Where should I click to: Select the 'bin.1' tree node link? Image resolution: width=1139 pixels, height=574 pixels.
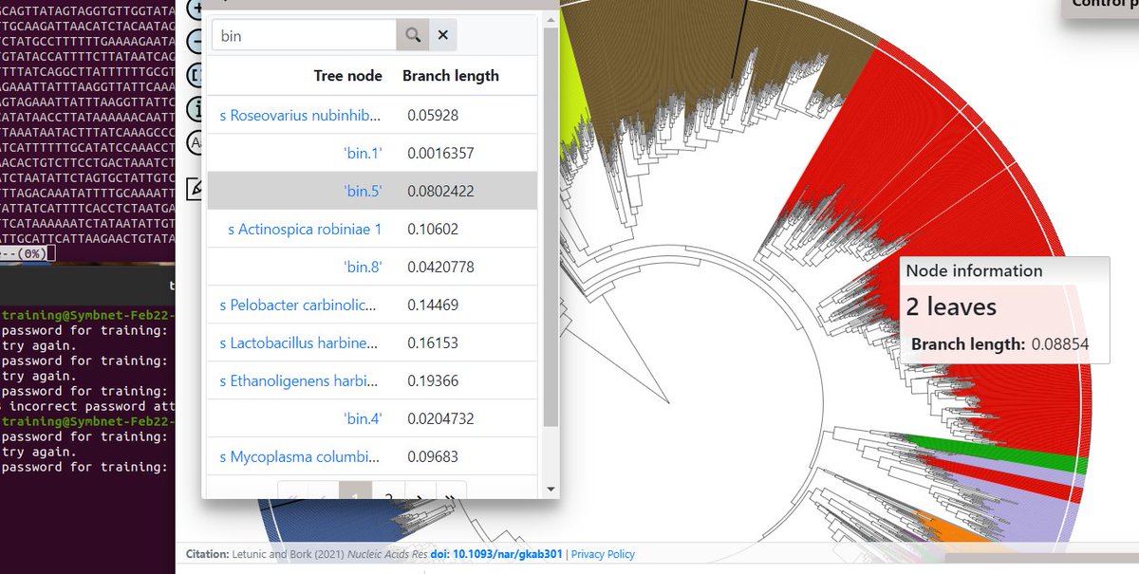tap(362, 153)
